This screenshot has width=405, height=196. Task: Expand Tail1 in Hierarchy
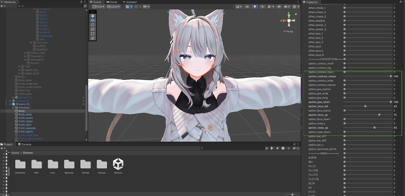pyautogui.click(x=19, y=67)
